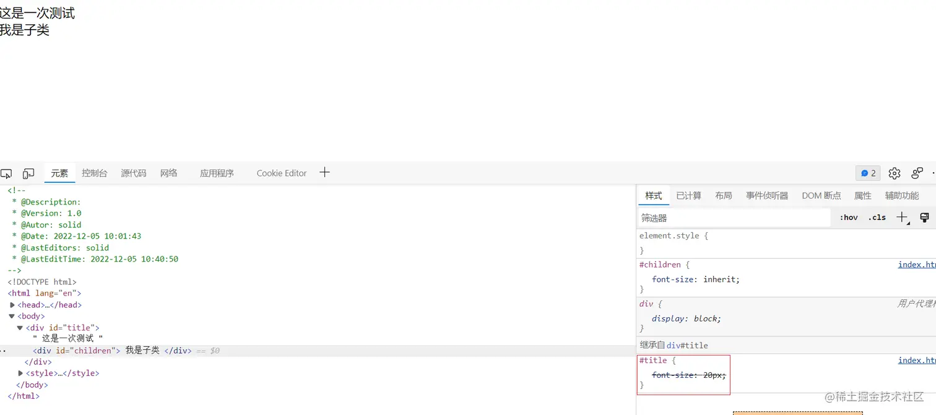Select the <!DOCTYPE html> line

pyautogui.click(x=42, y=282)
